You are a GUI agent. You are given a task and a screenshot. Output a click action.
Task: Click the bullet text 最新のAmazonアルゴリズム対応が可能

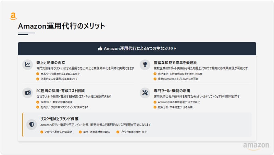click(x=178, y=79)
